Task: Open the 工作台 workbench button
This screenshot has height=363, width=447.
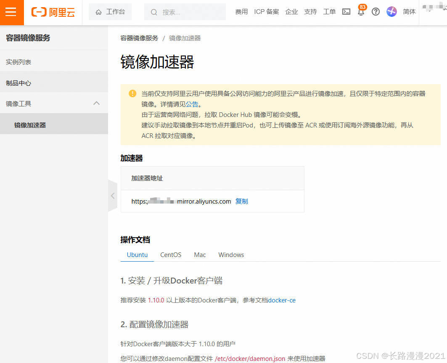Action: tap(110, 12)
